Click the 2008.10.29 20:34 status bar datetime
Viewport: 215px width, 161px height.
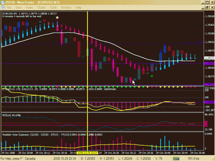pos(65,159)
